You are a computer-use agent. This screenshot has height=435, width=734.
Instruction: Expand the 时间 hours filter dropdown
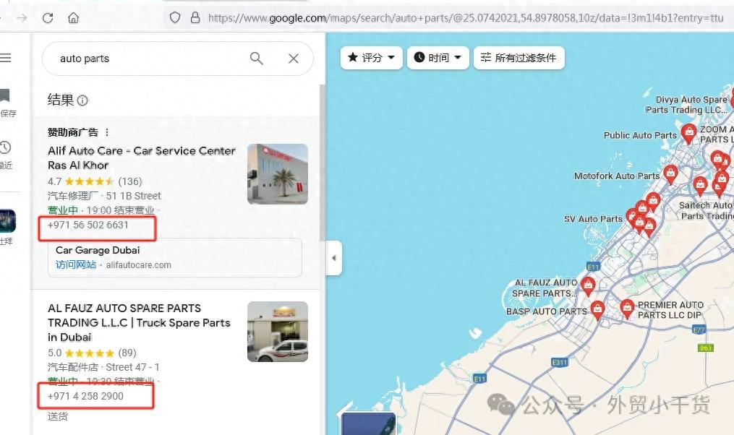(x=438, y=58)
